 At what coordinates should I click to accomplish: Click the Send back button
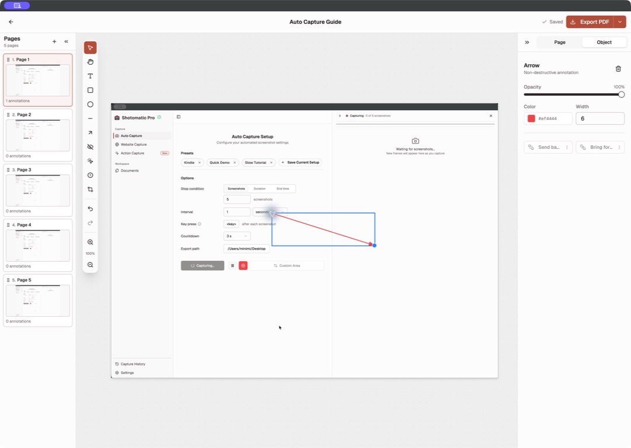(548, 147)
